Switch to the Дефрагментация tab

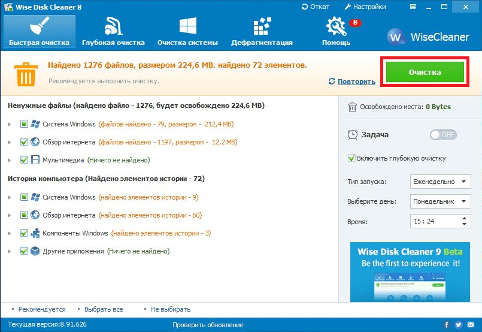[262, 31]
